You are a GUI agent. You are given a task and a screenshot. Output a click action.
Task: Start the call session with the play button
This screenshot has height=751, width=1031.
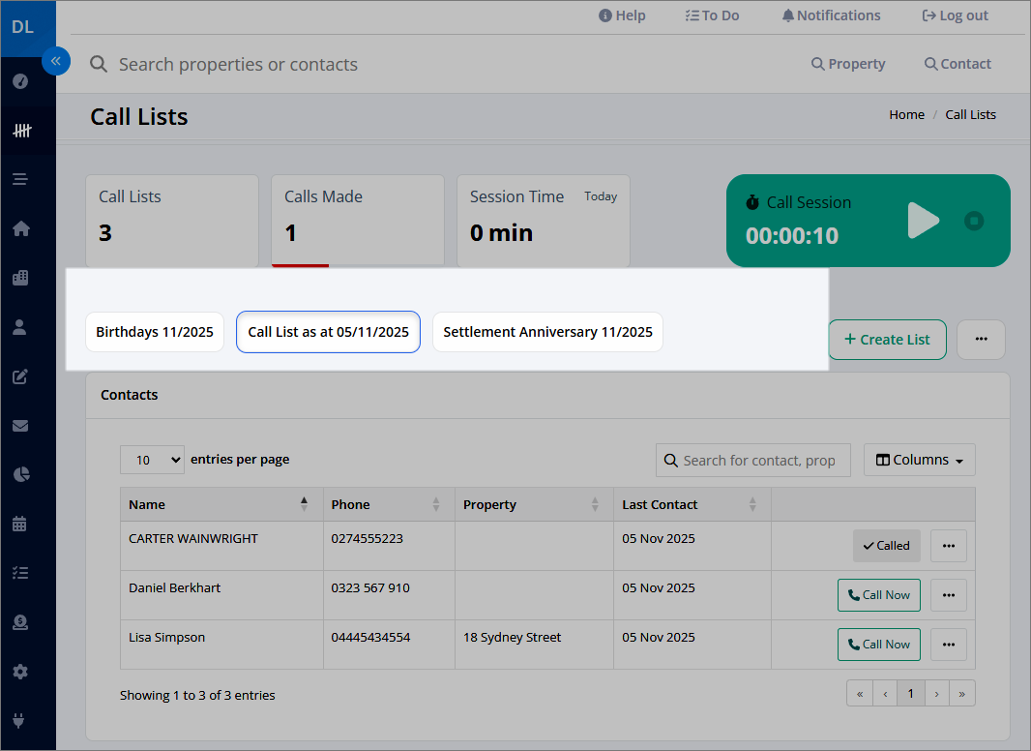click(924, 221)
